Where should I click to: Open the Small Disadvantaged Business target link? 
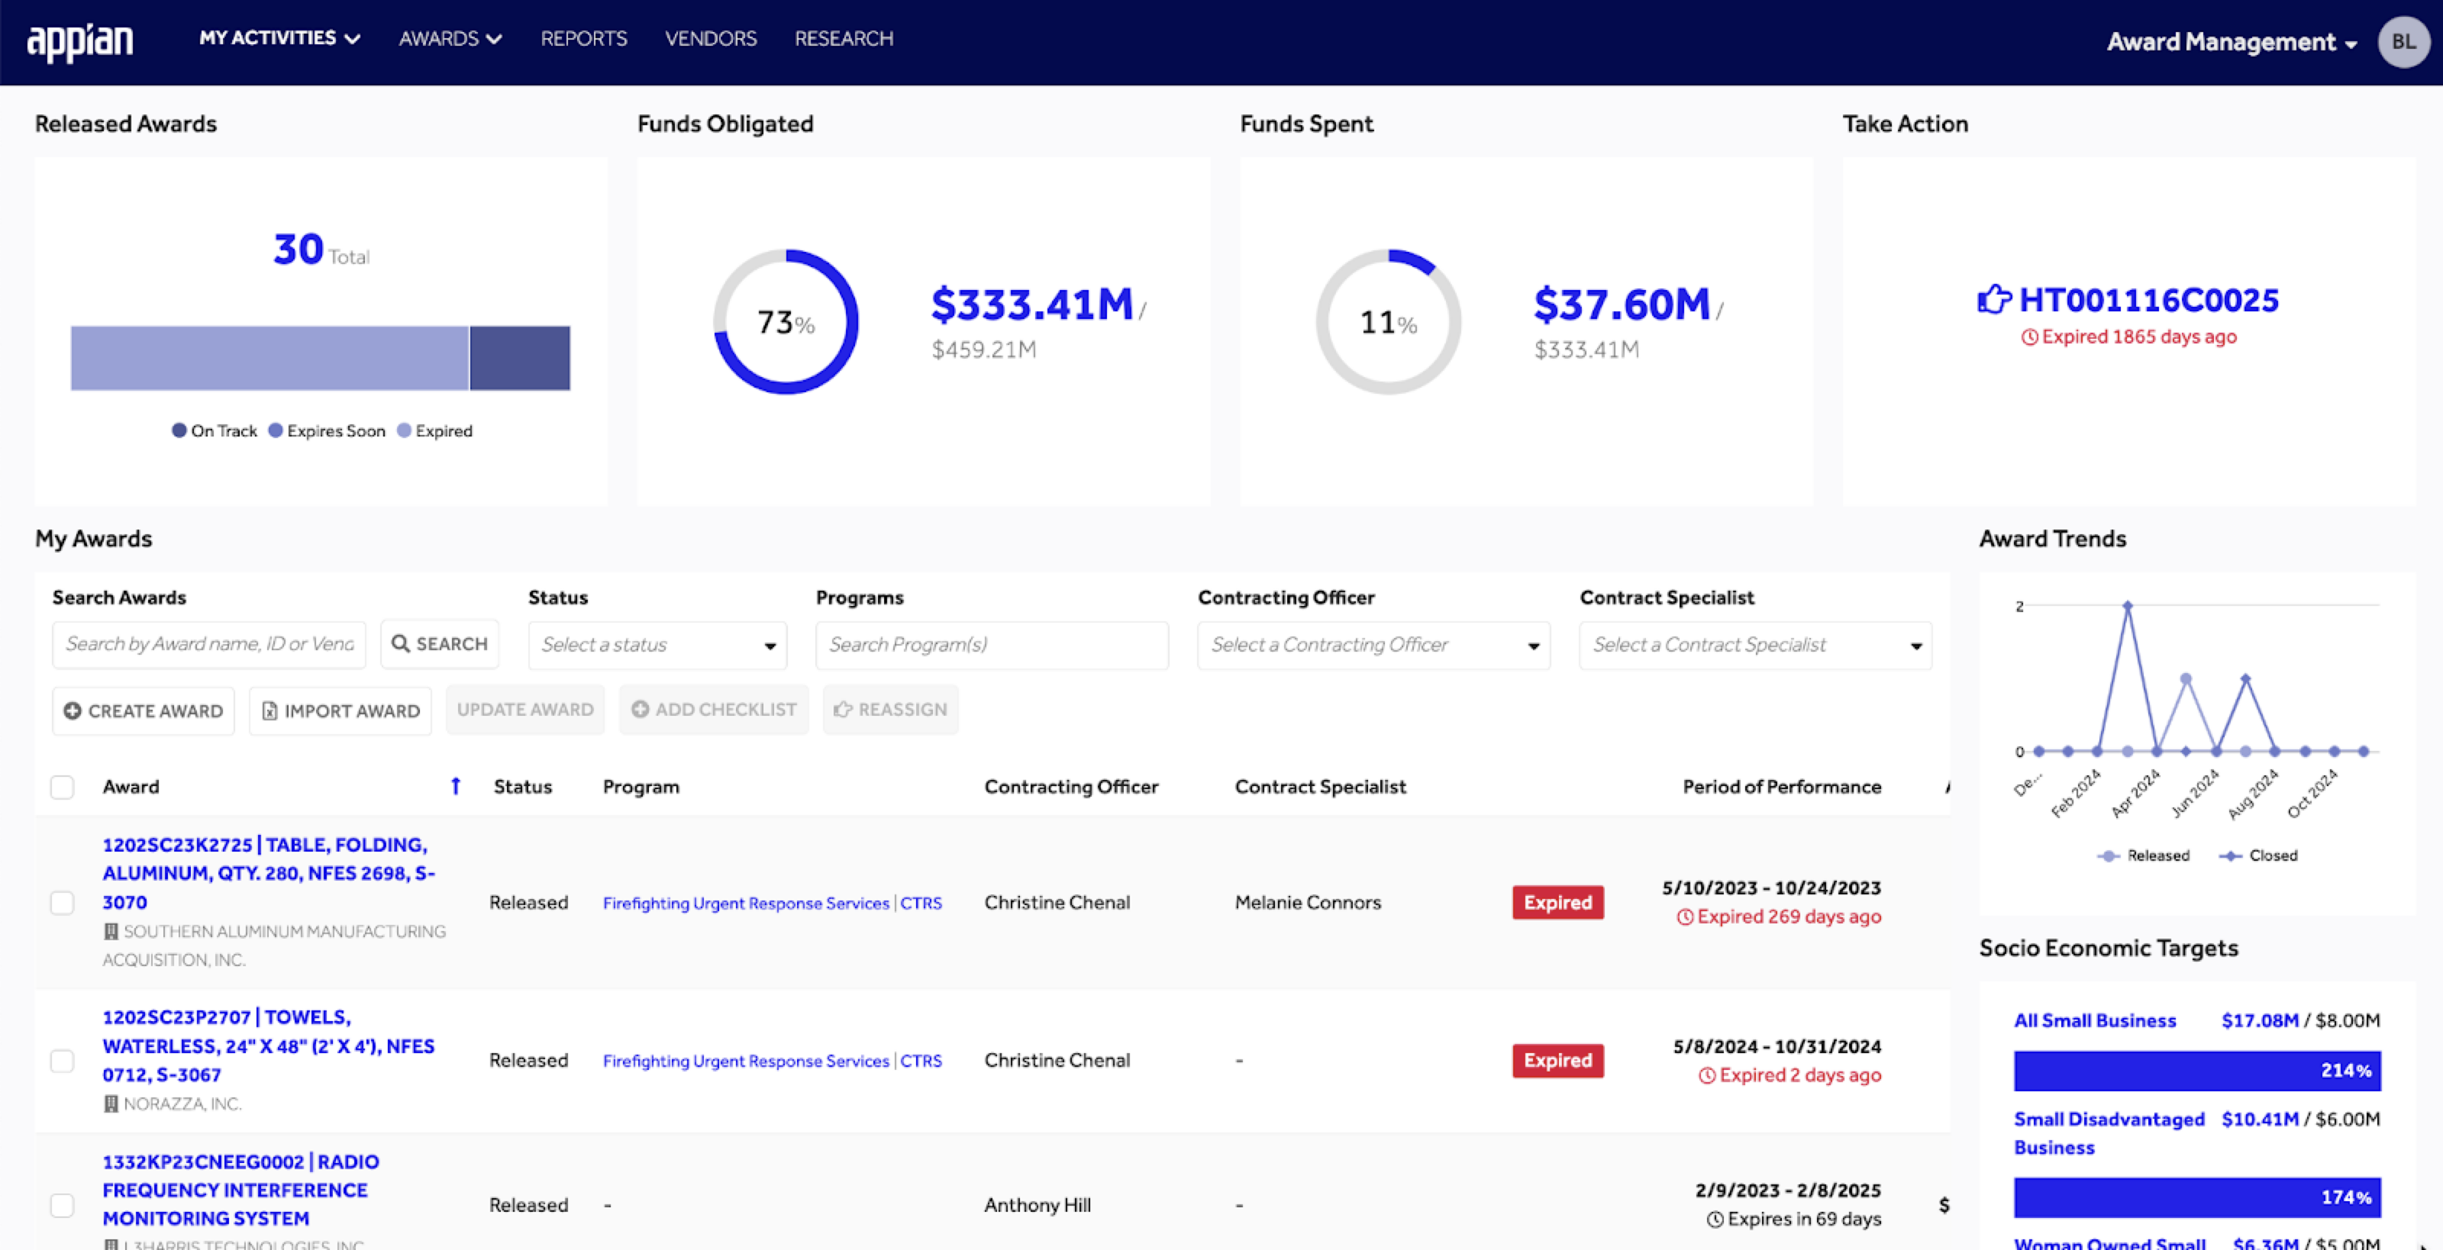pos(2109,1133)
